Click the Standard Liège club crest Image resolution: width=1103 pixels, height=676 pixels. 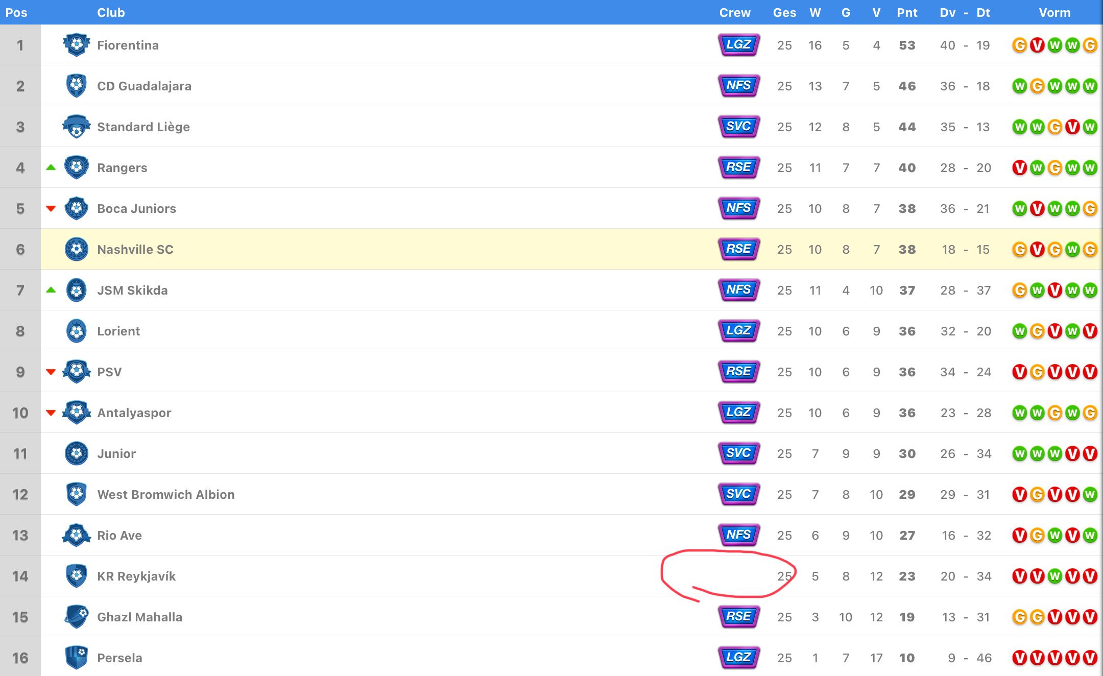click(77, 127)
